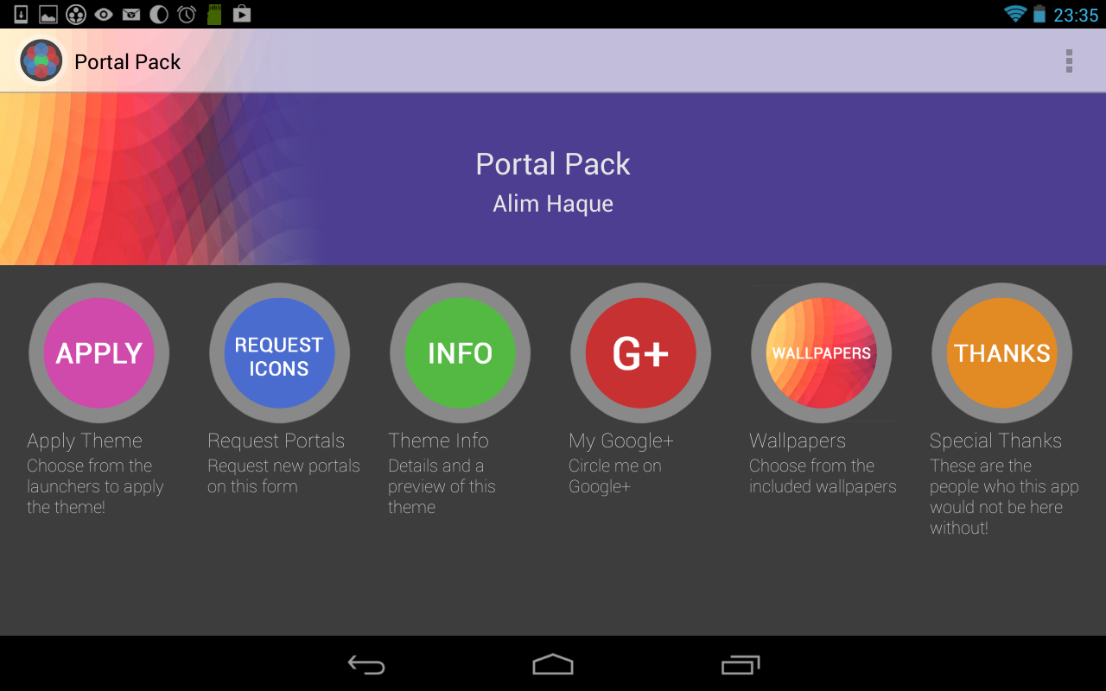Tap the Alim Haque author name
The width and height of the screenshot is (1106, 691).
pos(553,204)
